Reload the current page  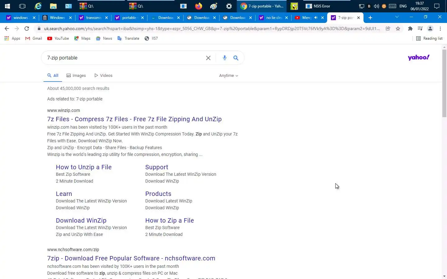[27, 29]
